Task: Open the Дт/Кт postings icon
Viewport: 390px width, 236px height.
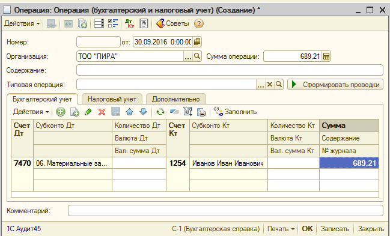Action: (129, 23)
